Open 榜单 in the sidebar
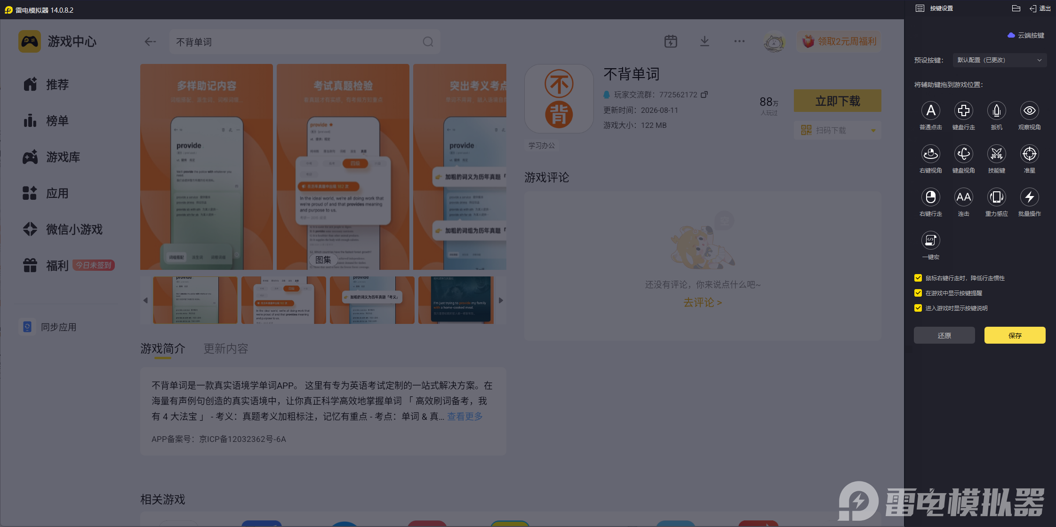 click(46, 121)
